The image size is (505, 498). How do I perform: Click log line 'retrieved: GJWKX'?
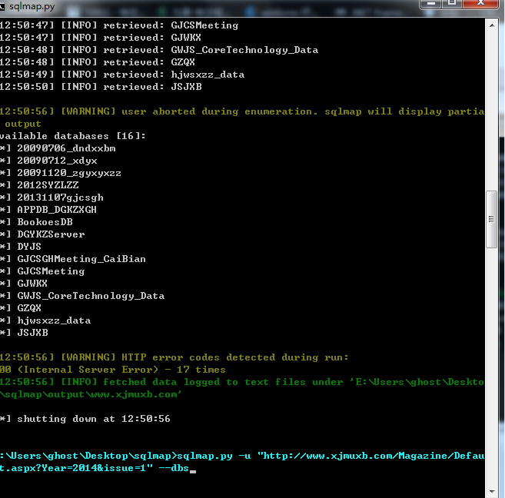[101, 38]
